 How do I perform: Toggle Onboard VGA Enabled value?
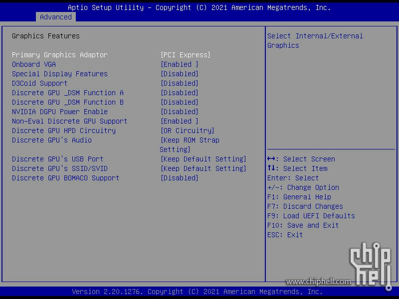click(x=180, y=64)
